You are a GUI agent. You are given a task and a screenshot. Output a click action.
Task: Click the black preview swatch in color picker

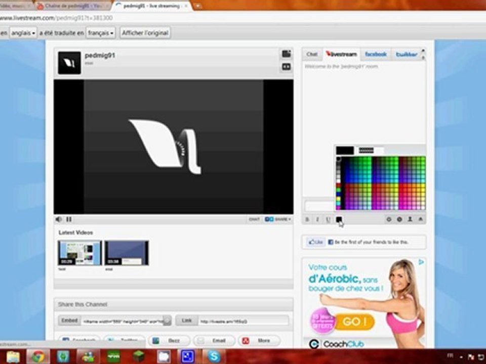345,151
